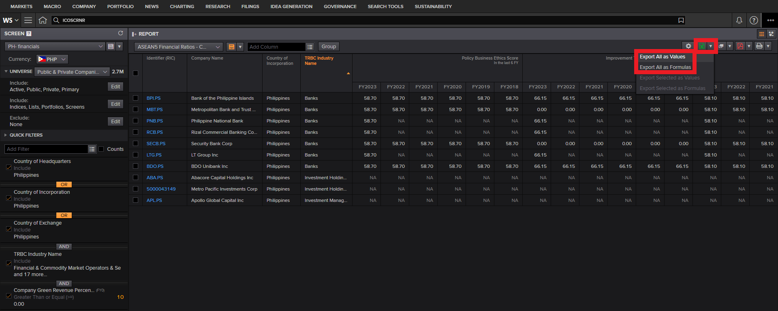Check the BDO.PS row checkbox
778x311 pixels.
(x=135, y=166)
